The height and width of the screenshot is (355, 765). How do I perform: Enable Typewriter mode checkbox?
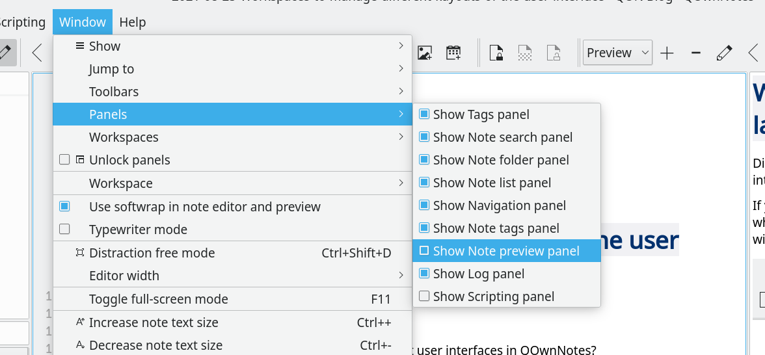click(x=64, y=230)
